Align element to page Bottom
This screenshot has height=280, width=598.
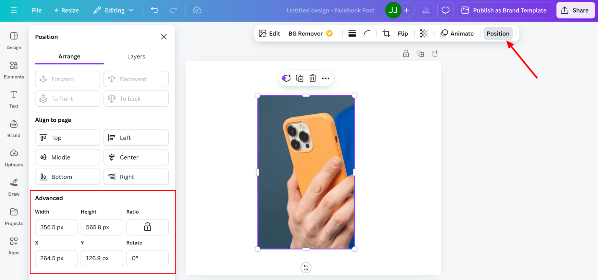pyautogui.click(x=68, y=177)
